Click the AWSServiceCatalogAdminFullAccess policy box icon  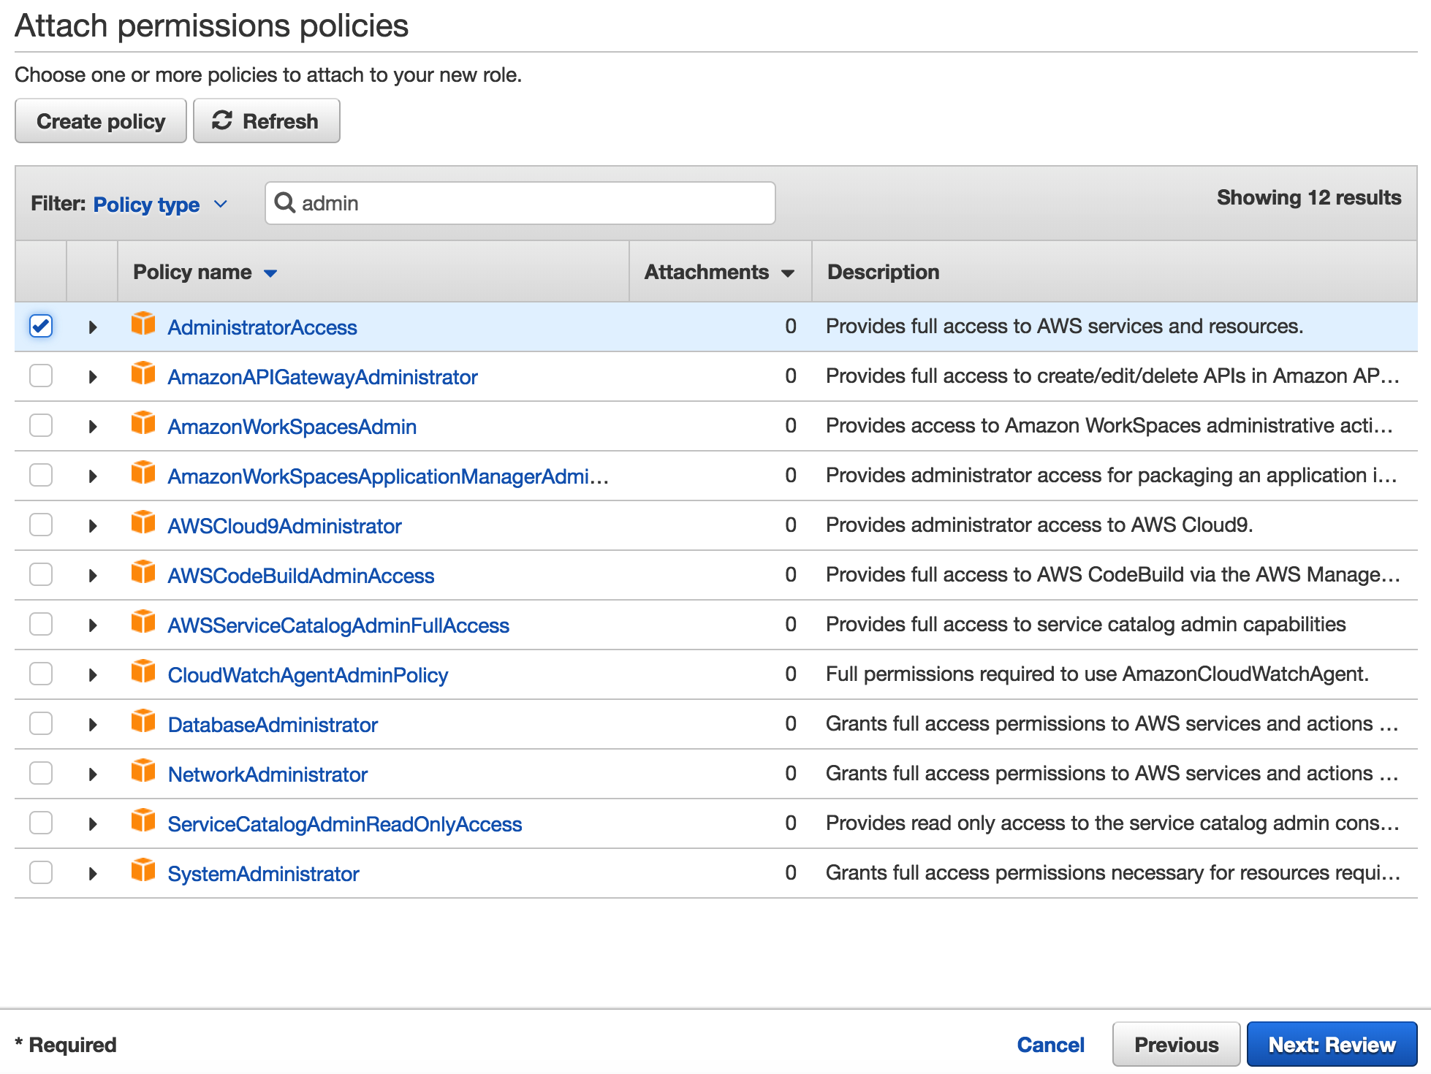(143, 621)
